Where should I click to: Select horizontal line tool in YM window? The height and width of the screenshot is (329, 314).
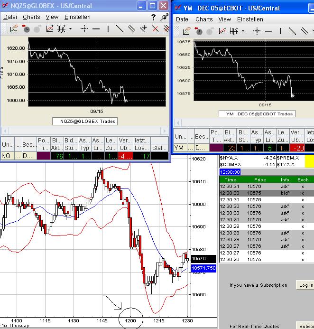coord(268,31)
